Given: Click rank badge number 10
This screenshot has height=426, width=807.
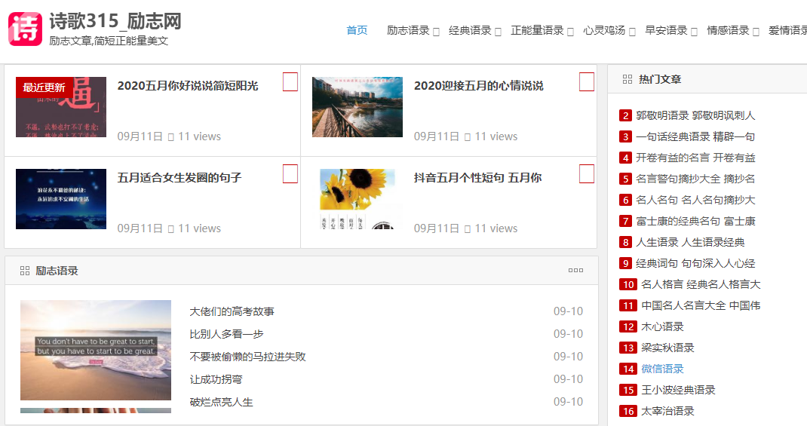Looking at the screenshot, I should pos(628,284).
